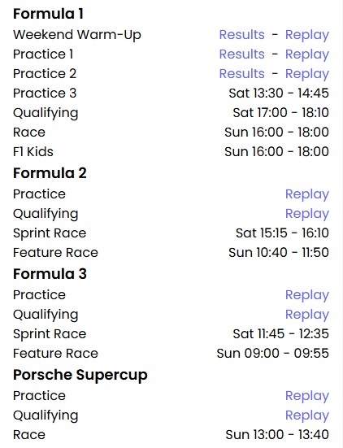Click the Formula 1 section heading
This screenshot has width=343, height=448.
[x=48, y=14]
